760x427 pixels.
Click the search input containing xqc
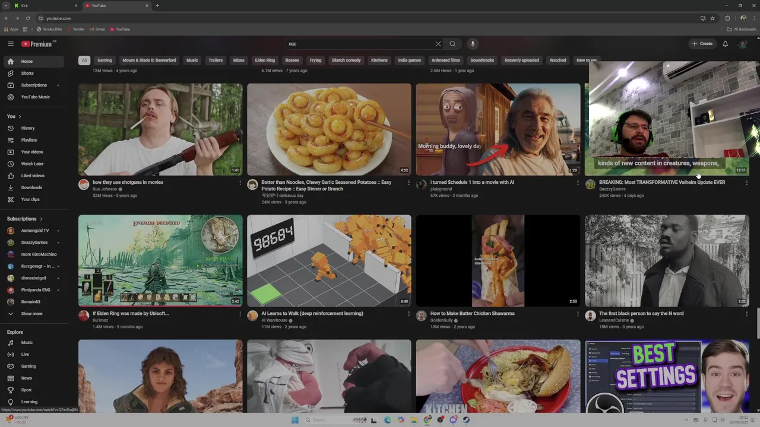[360, 44]
